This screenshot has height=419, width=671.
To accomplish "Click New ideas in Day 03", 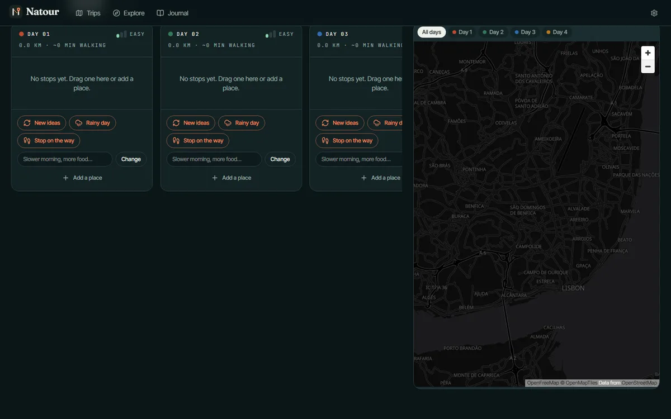I will 340,123.
